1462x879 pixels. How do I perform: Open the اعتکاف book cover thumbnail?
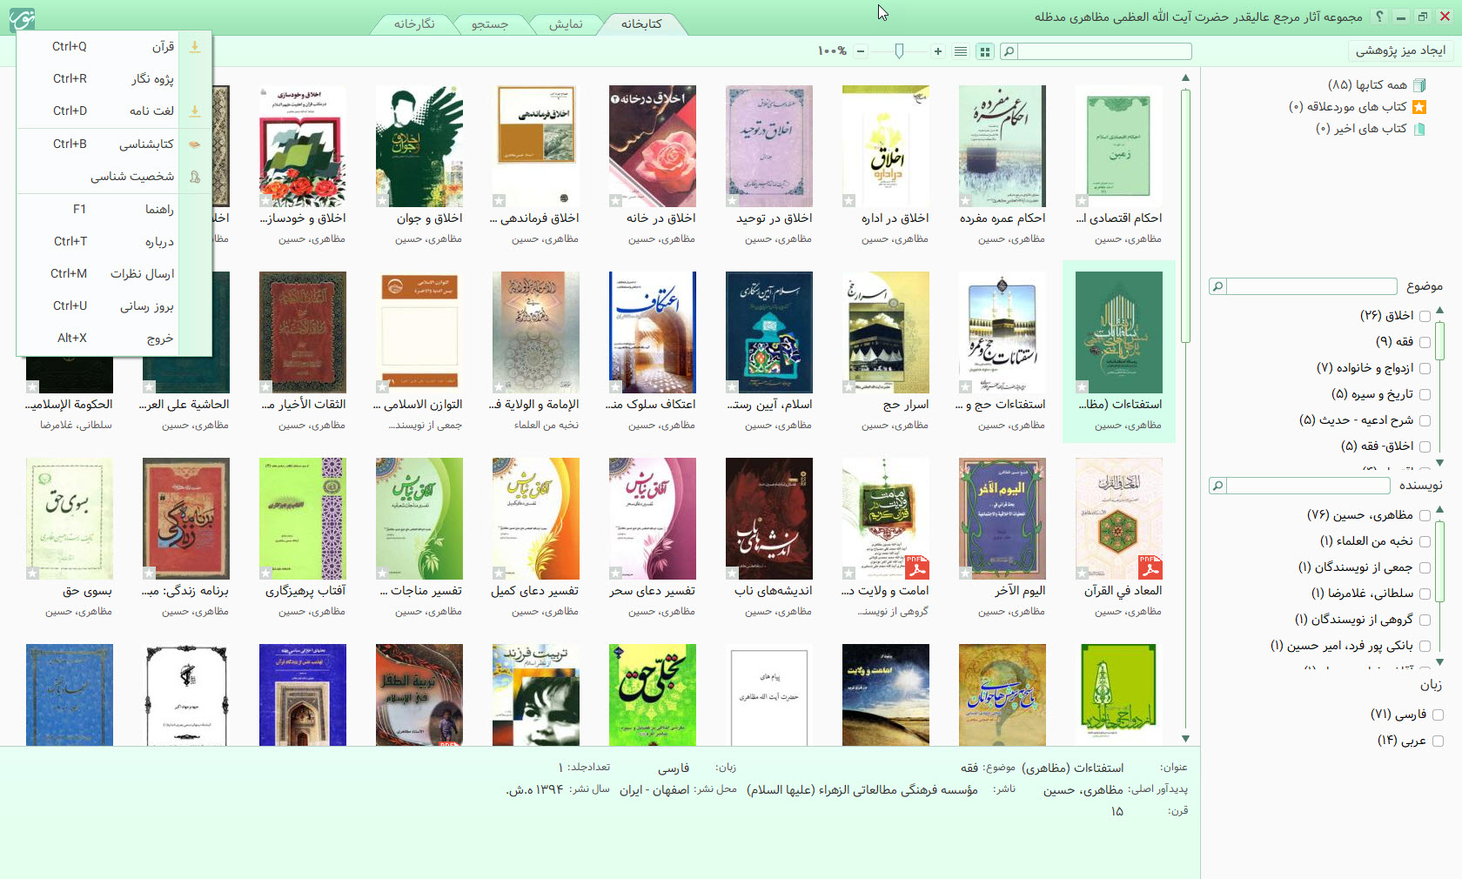[x=653, y=332]
